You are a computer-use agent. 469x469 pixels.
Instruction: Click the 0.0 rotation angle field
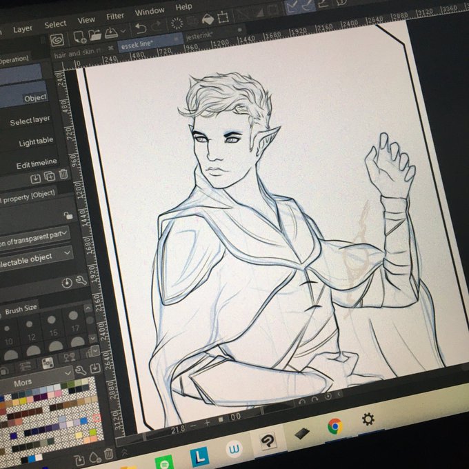coord(236,417)
